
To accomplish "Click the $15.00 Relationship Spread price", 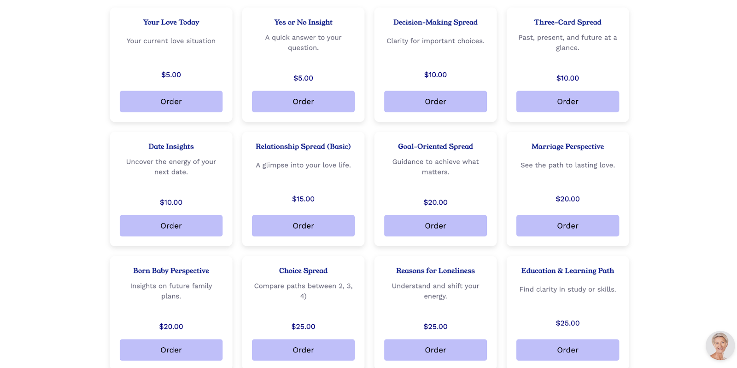I will 303,199.
